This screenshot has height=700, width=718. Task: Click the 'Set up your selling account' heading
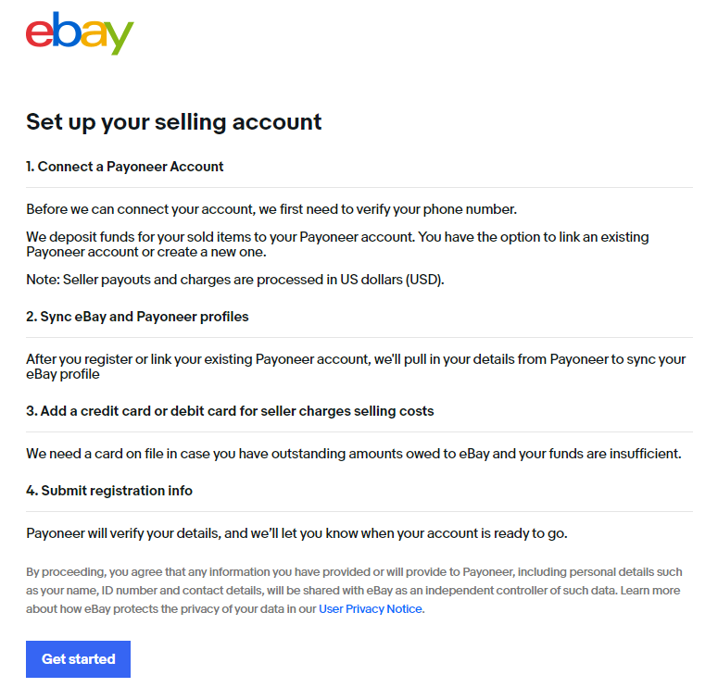coord(173,122)
